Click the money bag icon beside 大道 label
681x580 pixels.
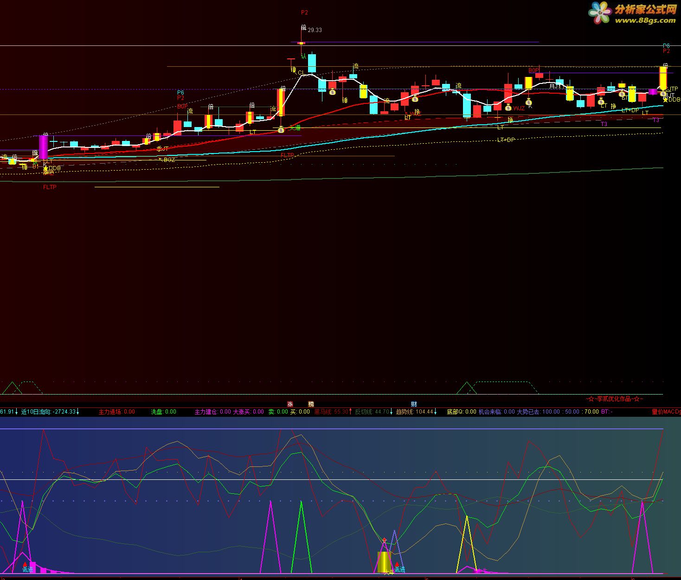281,130
